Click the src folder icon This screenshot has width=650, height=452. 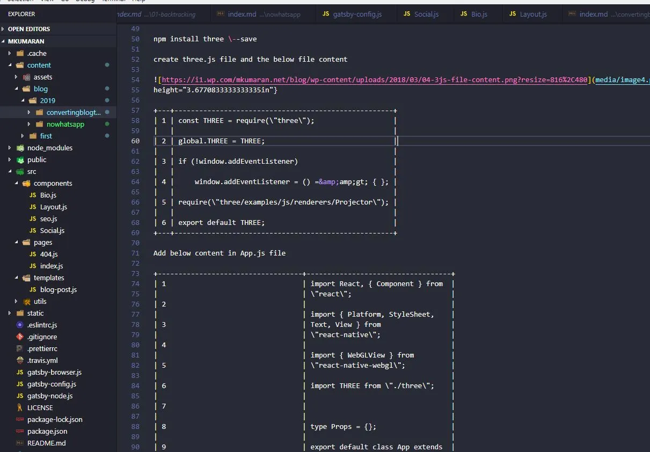point(20,171)
